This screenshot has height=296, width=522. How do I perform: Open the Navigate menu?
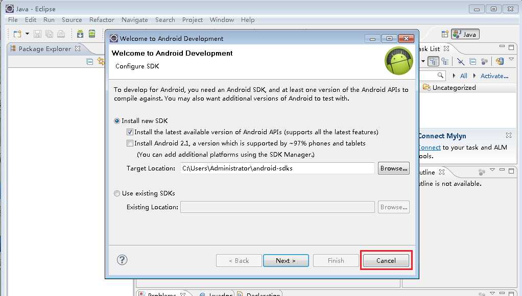coord(135,19)
